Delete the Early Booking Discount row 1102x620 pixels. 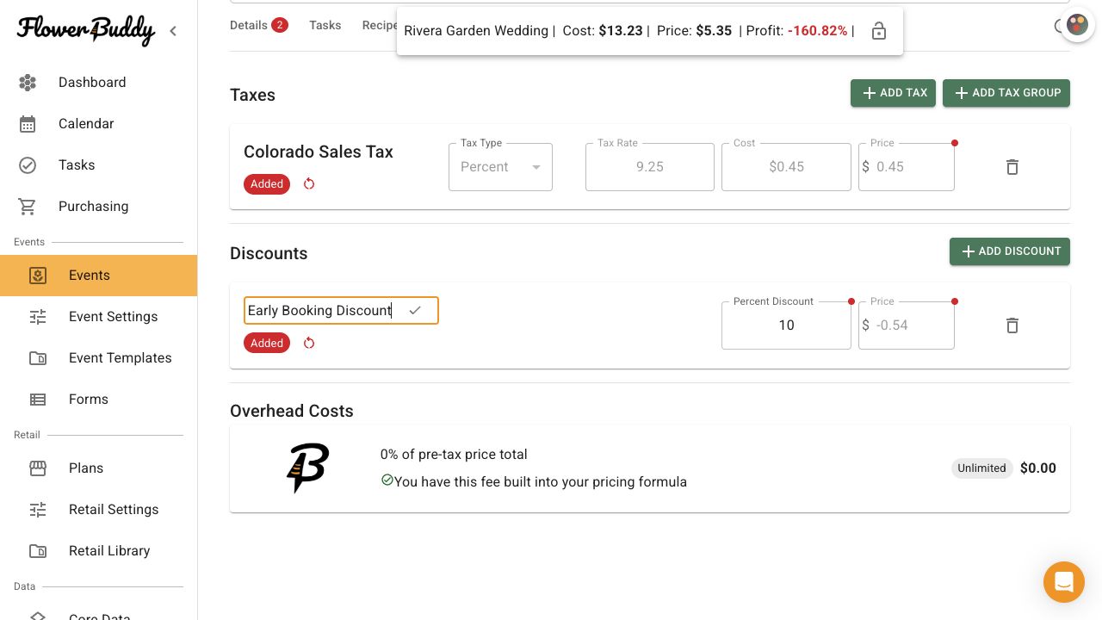pyautogui.click(x=1012, y=325)
